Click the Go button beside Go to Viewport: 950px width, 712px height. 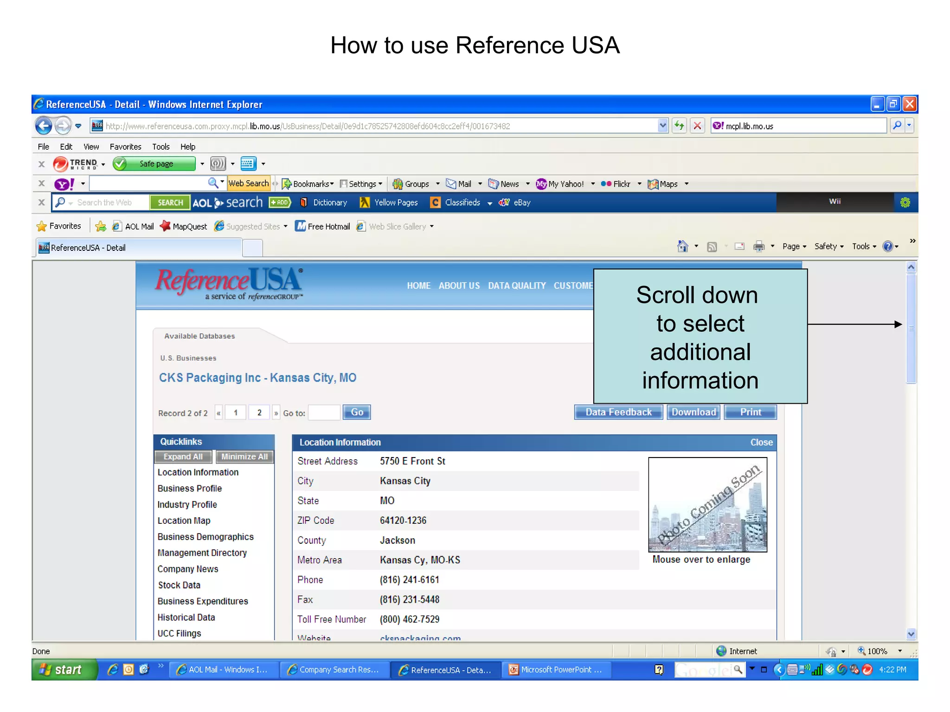[x=357, y=412]
